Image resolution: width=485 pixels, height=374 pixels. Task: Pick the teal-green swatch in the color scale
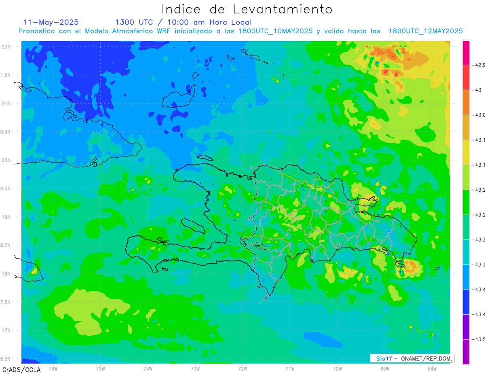[466, 227]
